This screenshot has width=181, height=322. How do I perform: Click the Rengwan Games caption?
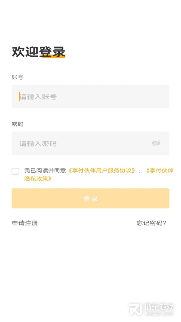tap(159, 314)
